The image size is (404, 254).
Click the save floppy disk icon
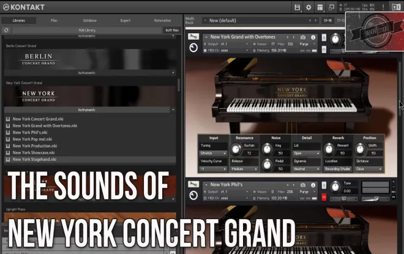point(297,7)
